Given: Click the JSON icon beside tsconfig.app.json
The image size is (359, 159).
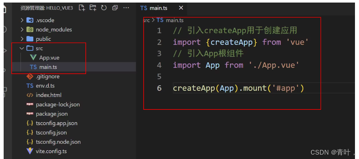Looking at the screenshot, I should (x=30, y=123).
